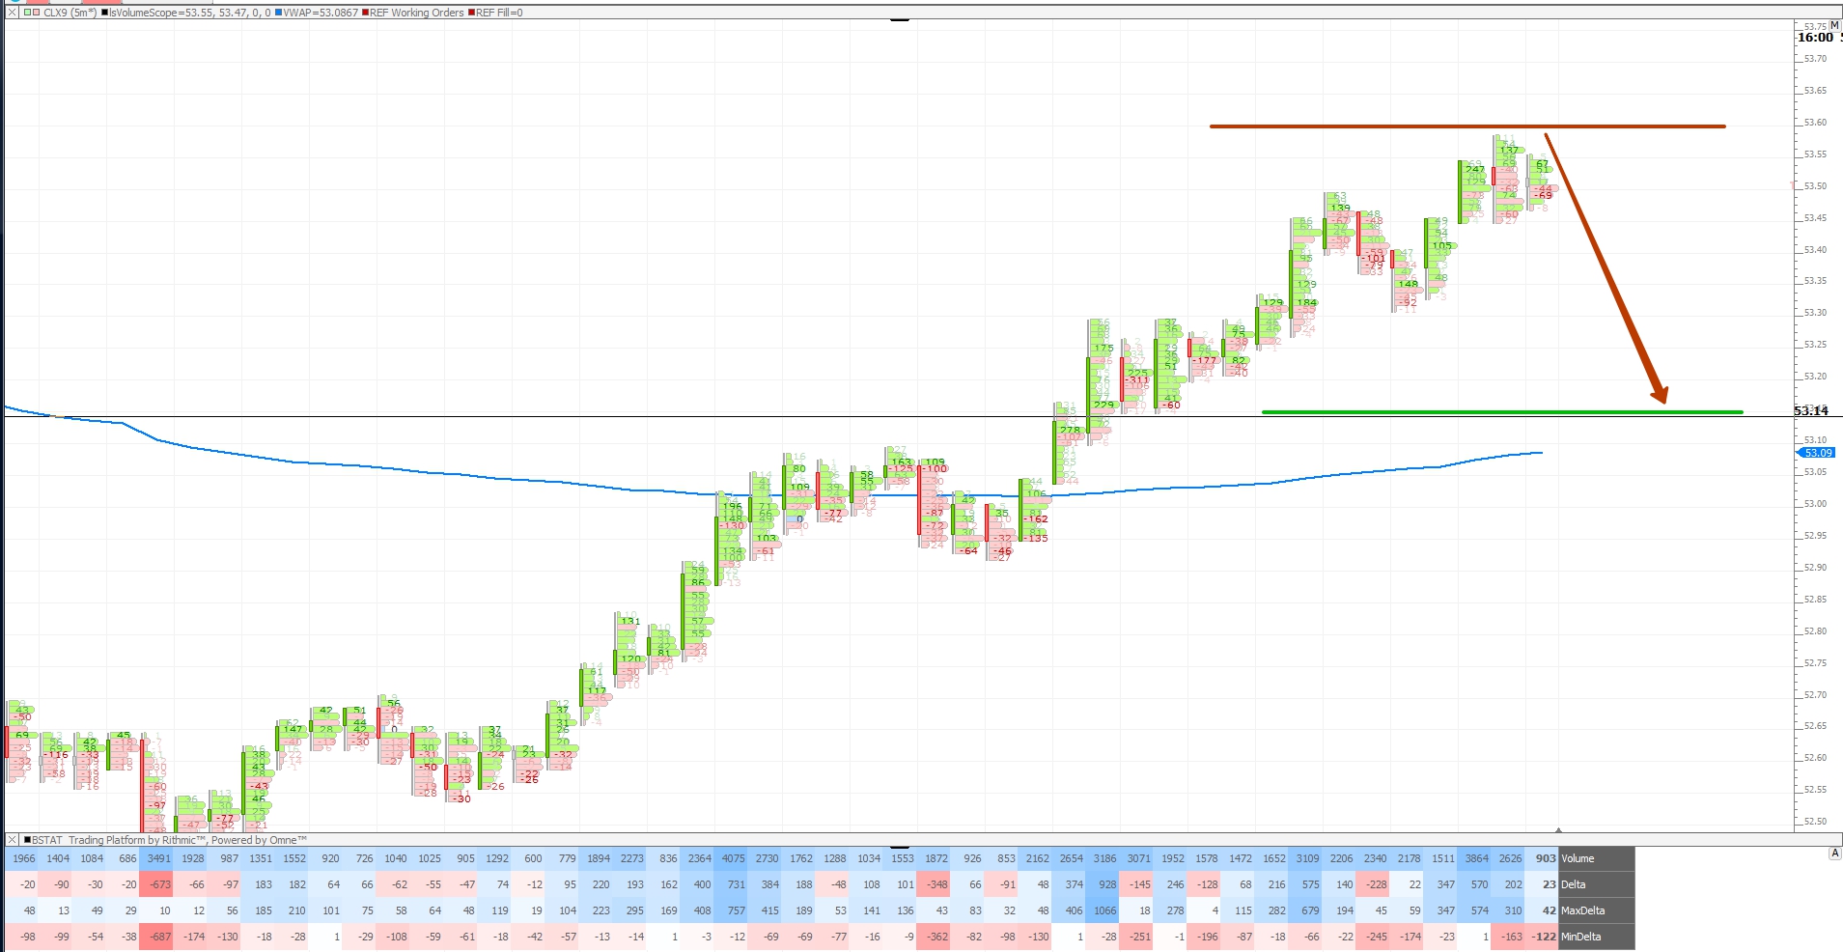Screen dimensions: 1843x952
Task: Click the 16:00 time label
Action: click(x=1814, y=38)
